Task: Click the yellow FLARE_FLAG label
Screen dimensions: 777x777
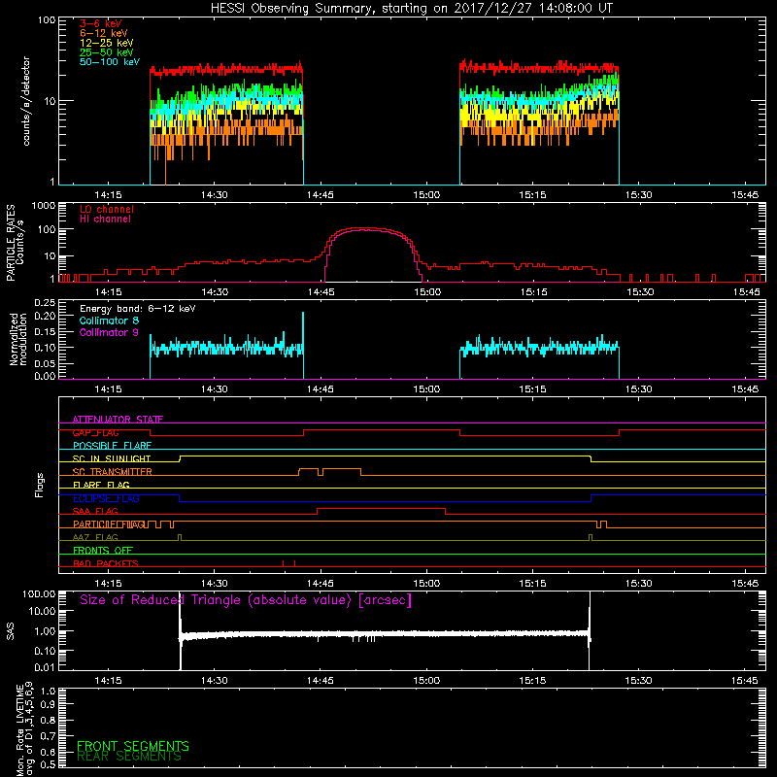Action: coord(101,485)
